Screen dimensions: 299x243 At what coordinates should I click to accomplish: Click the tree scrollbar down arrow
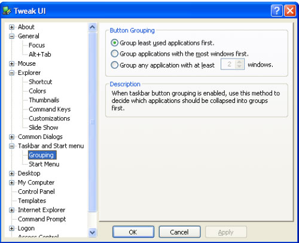[92, 232]
